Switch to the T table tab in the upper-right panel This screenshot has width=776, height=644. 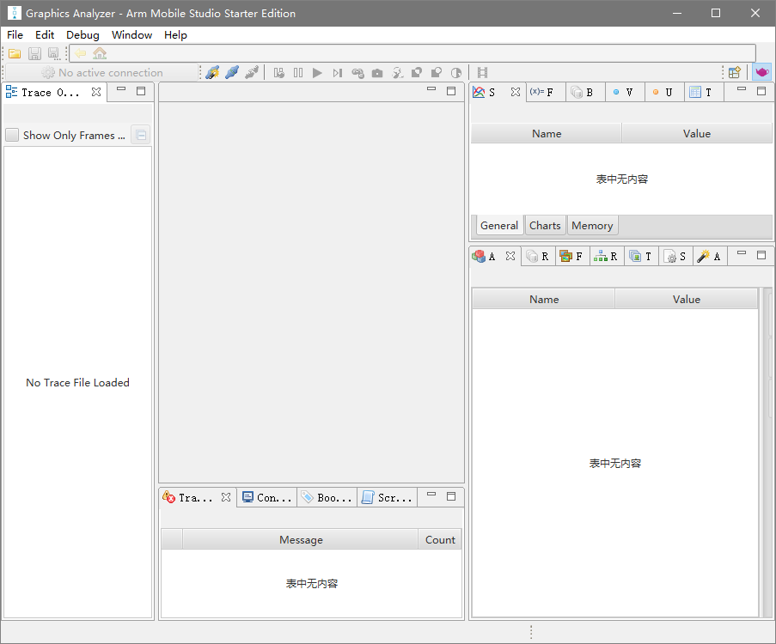pos(704,92)
